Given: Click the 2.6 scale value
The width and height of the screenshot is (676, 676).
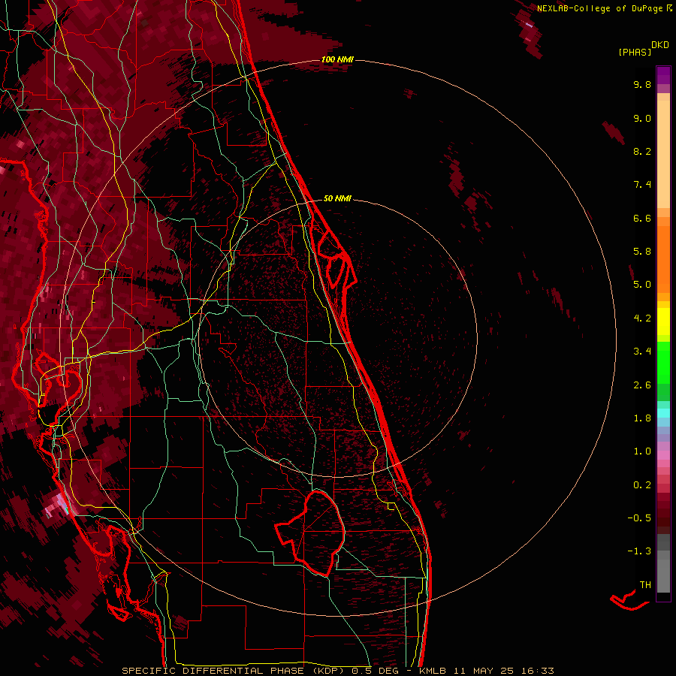Looking at the screenshot, I should click(642, 385).
